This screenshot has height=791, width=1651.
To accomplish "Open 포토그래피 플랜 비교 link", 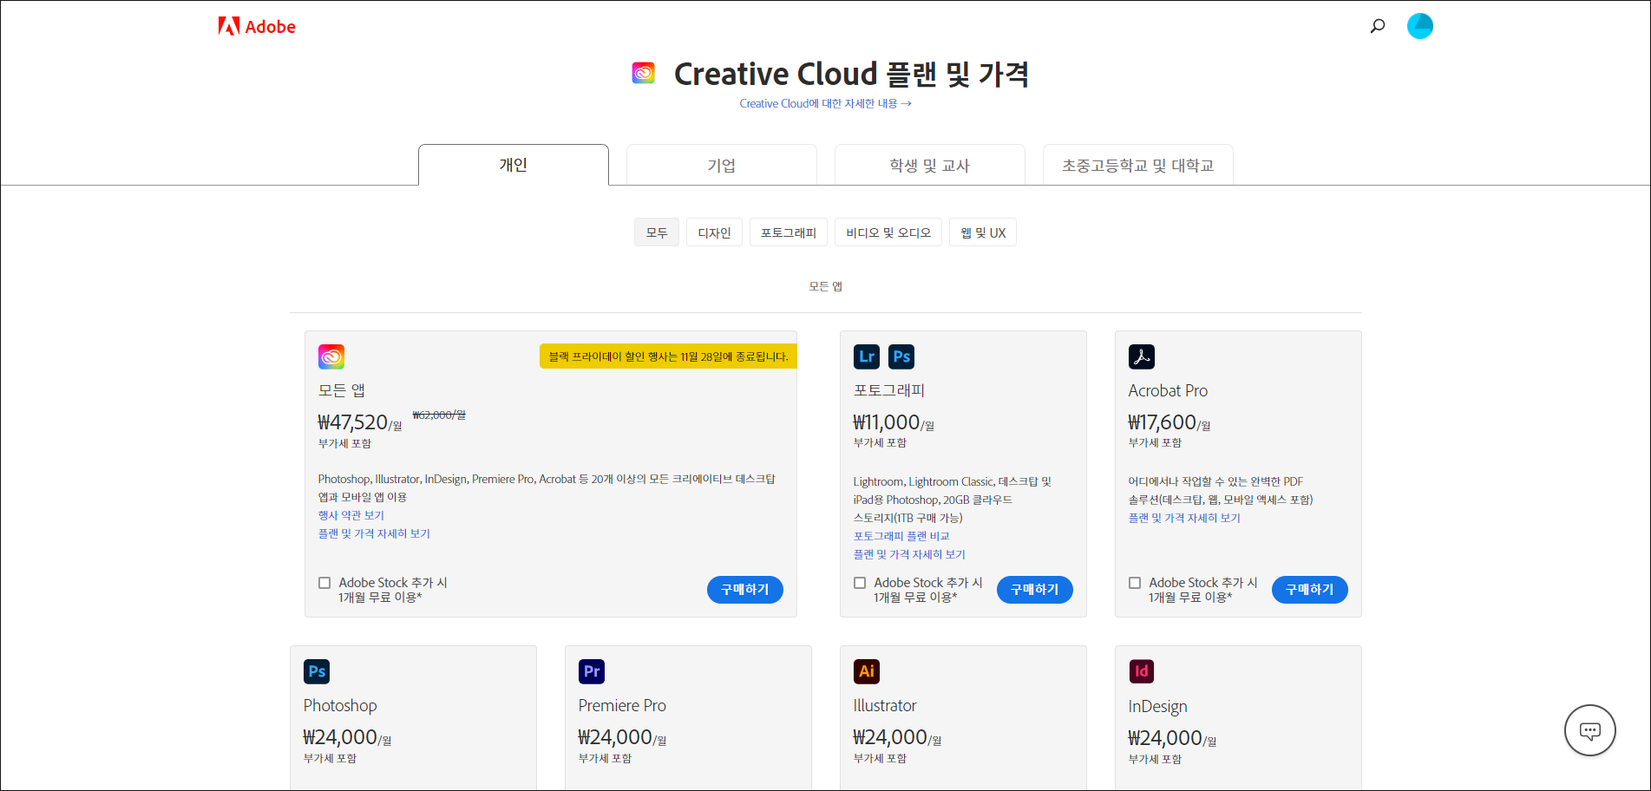I will [x=901, y=536].
